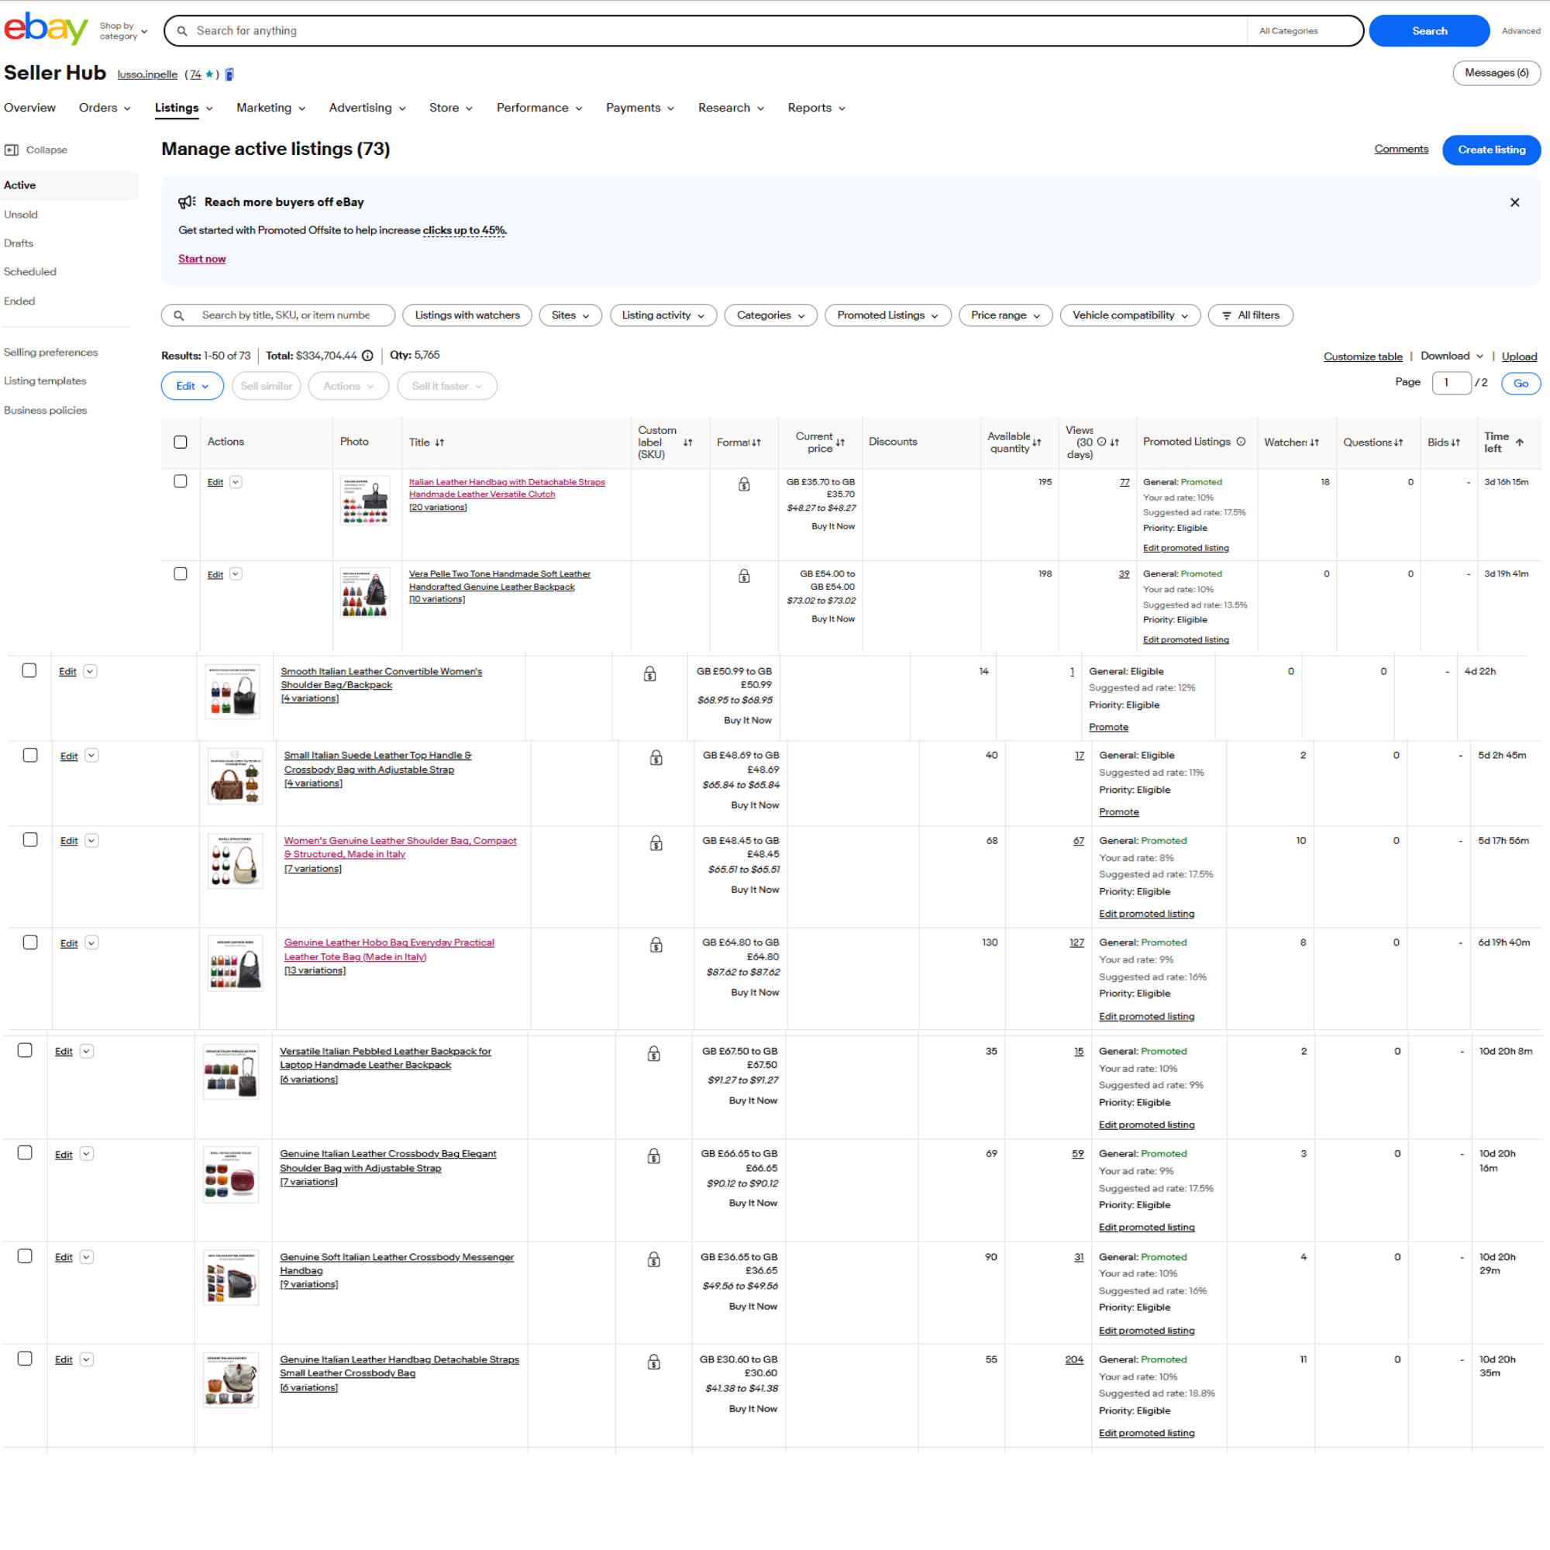The height and width of the screenshot is (1550, 1550).
Task: Click the Start now link
Action: [201, 258]
